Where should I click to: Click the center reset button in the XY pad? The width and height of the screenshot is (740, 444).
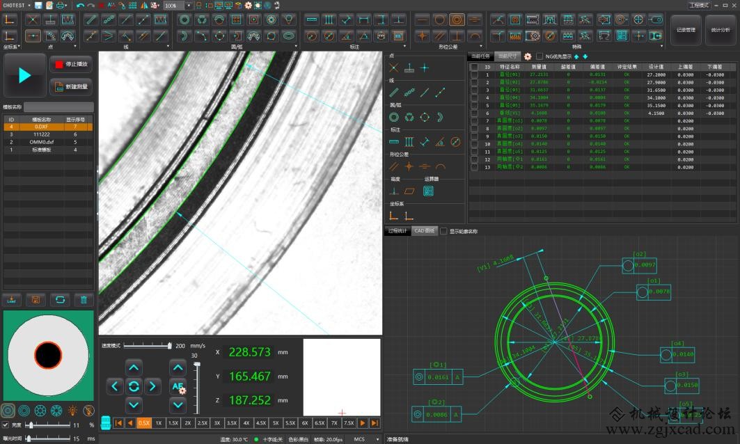pyautogui.click(x=134, y=386)
